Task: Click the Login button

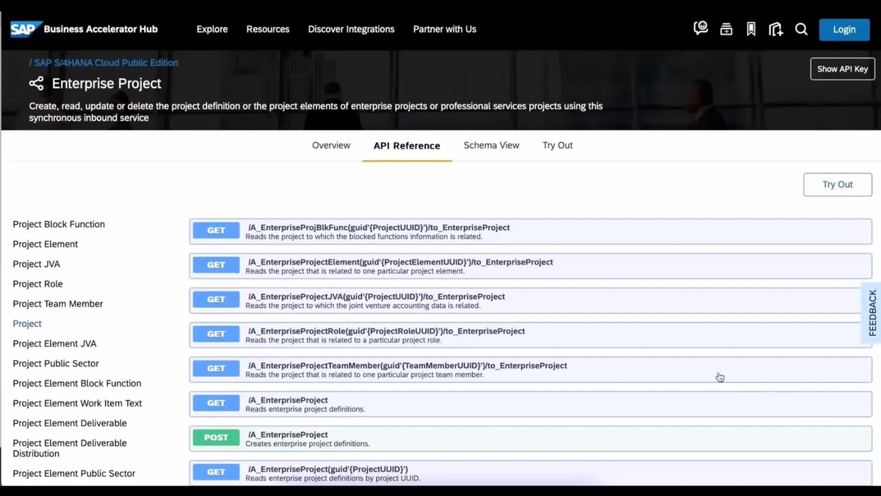Action: click(x=844, y=29)
